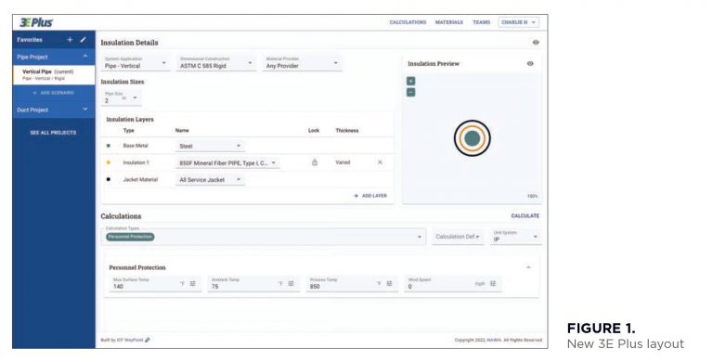This screenshot has width=713, height=362.
Task: Click the yellow Insulation 1 color dot
Action: [x=109, y=162]
